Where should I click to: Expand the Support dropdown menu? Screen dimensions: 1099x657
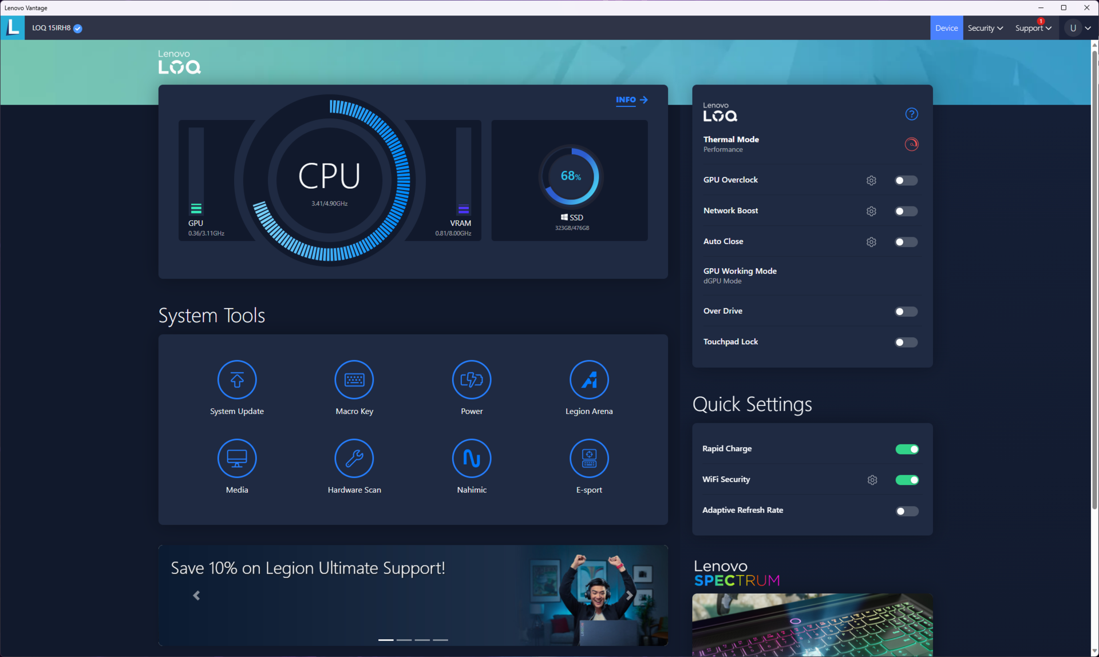click(1033, 28)
